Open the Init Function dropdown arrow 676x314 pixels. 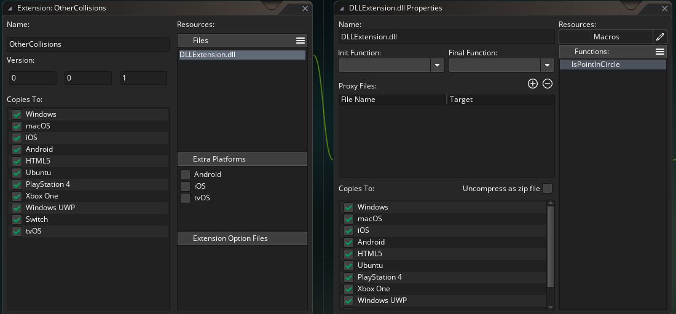pos(437,65)
